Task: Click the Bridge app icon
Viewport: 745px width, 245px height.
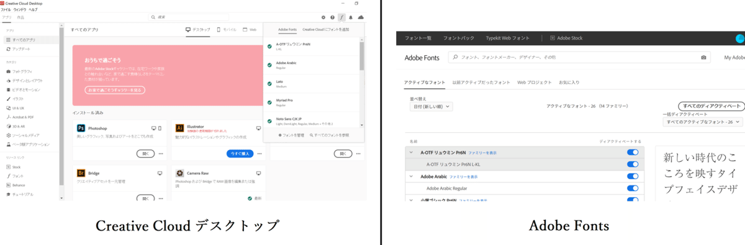Action: click(x=81, y=173)
